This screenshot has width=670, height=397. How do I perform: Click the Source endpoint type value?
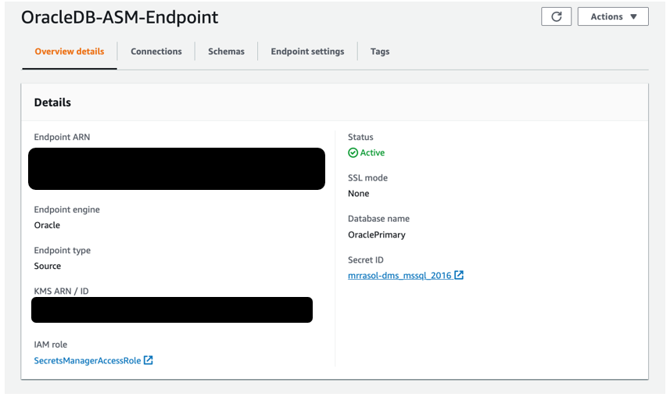(48, 266)
